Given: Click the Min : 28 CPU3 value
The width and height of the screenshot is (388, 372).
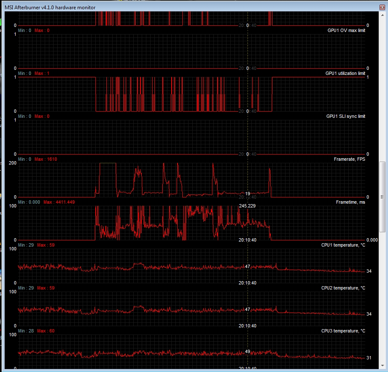Looking at the screenshot, I should (x=26, y=331).
